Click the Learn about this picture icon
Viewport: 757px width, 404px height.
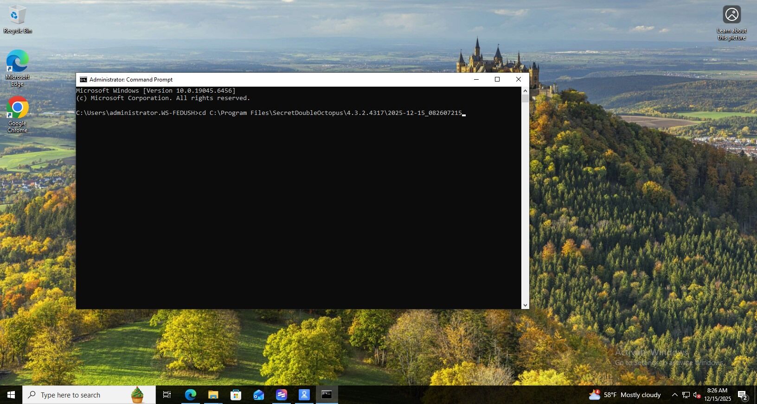[731, 23]
